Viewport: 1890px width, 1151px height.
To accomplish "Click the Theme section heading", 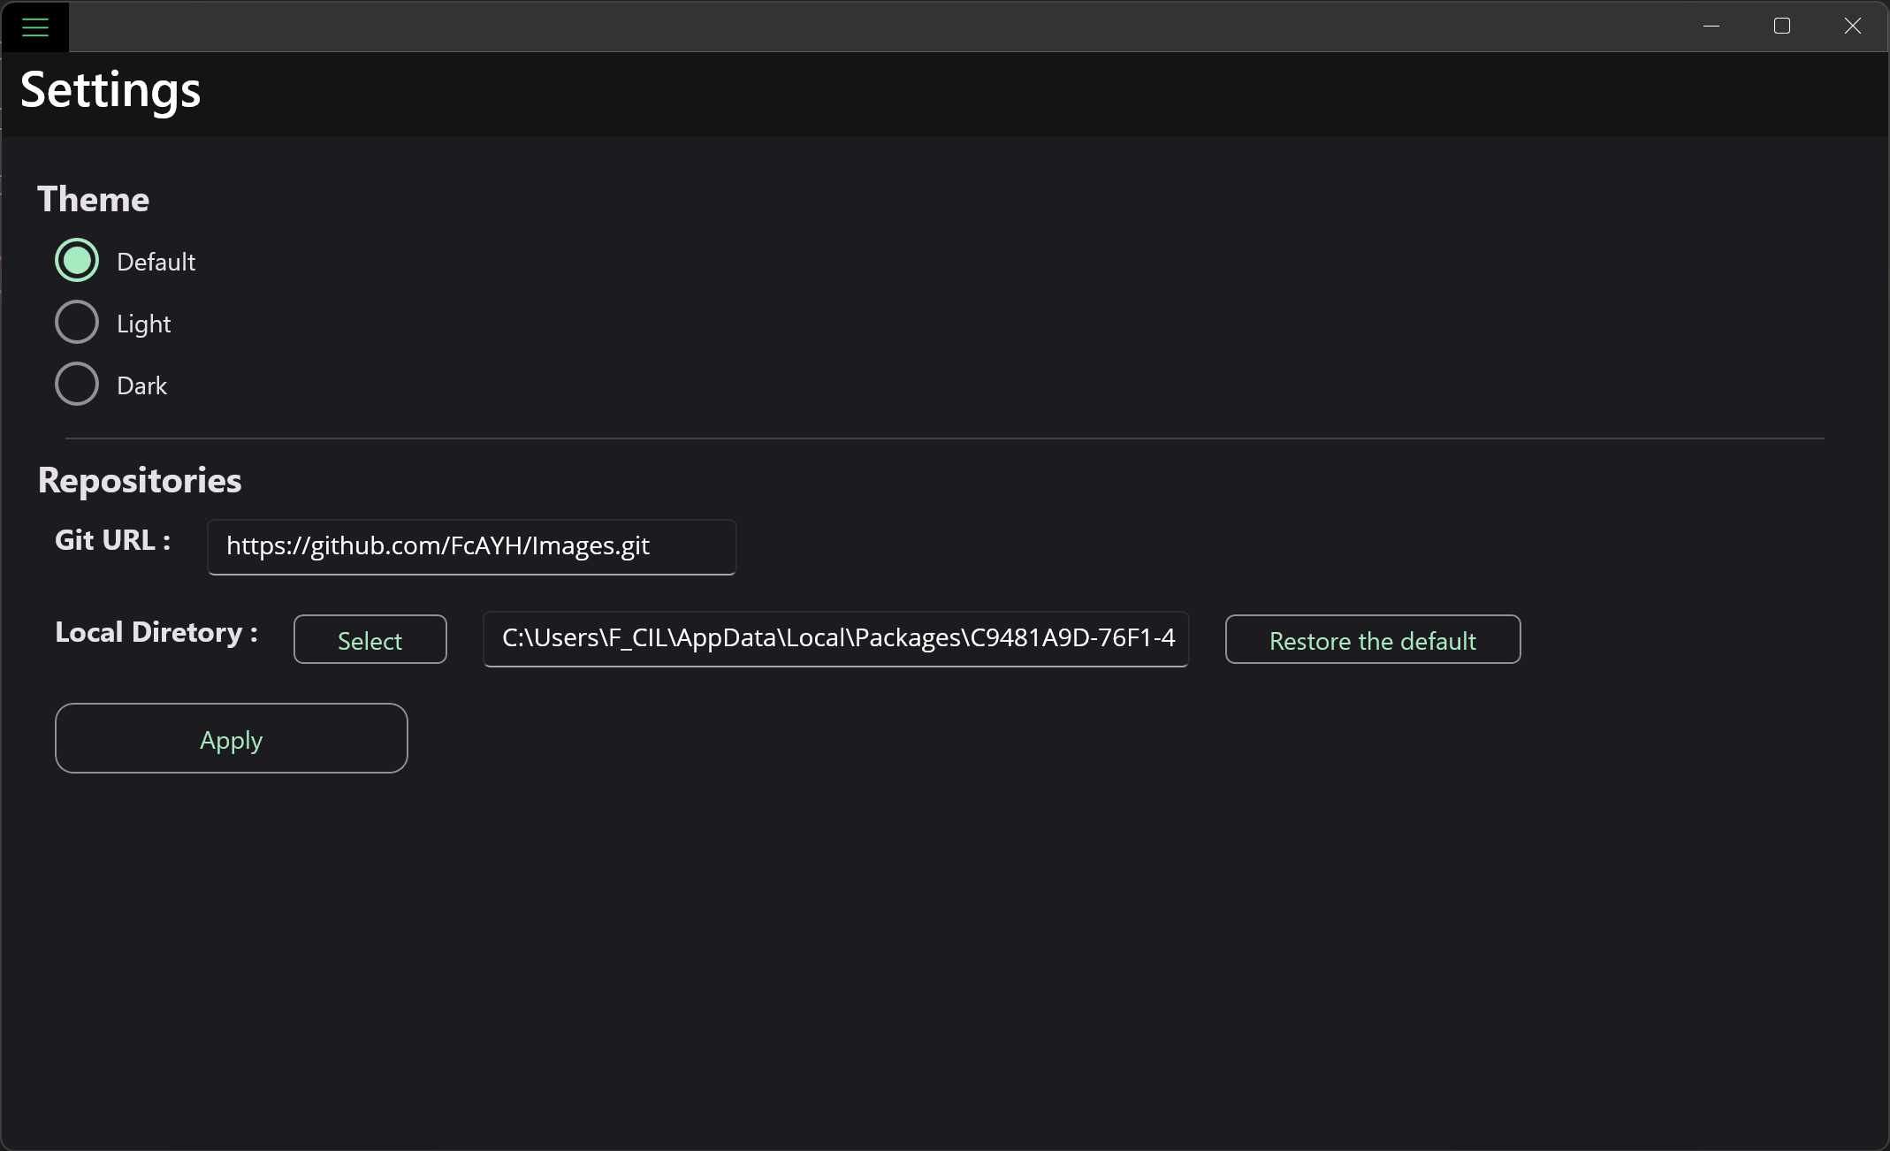I will click(x=93, y=200).
